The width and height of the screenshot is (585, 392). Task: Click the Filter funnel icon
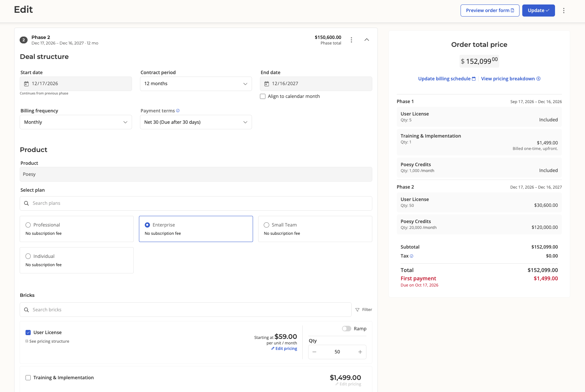click(x=357, y=310)
